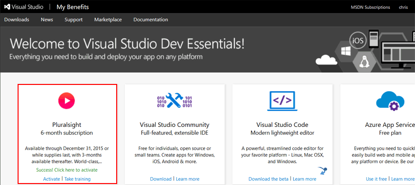Activate the Pluralsight subscription

pos(52,179)
